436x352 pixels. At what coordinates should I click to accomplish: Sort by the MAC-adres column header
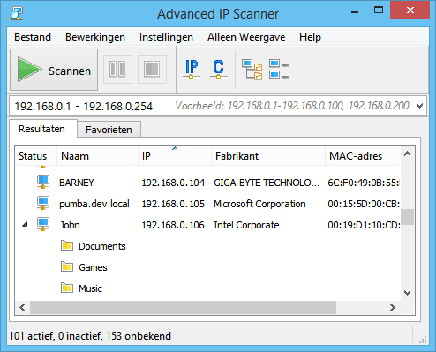[x=363, y=155]
